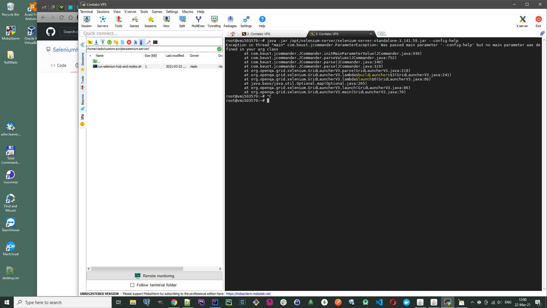Collapse the left sidebar with the double chevron
Viewport: 547px width, 308px height.
point(82,45)
